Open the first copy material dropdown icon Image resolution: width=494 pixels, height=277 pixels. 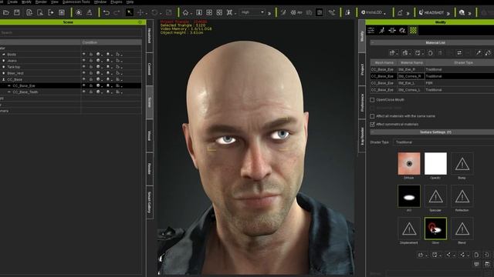click(393, 53)
